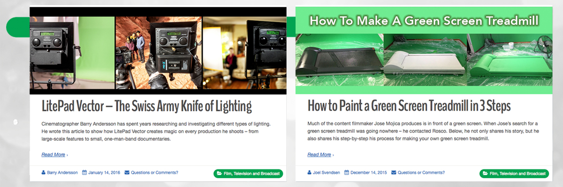Open Questions or Comments on LitePad Vector post
563x187 pixels.
[x=154, y=173]
